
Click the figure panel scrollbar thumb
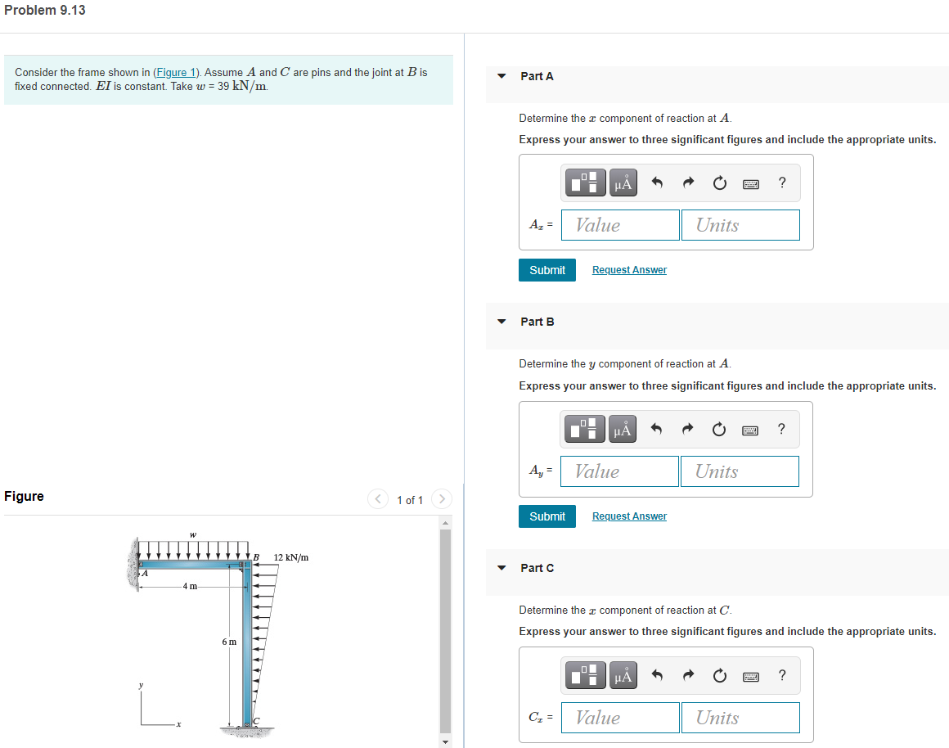(x=445, y=630)
